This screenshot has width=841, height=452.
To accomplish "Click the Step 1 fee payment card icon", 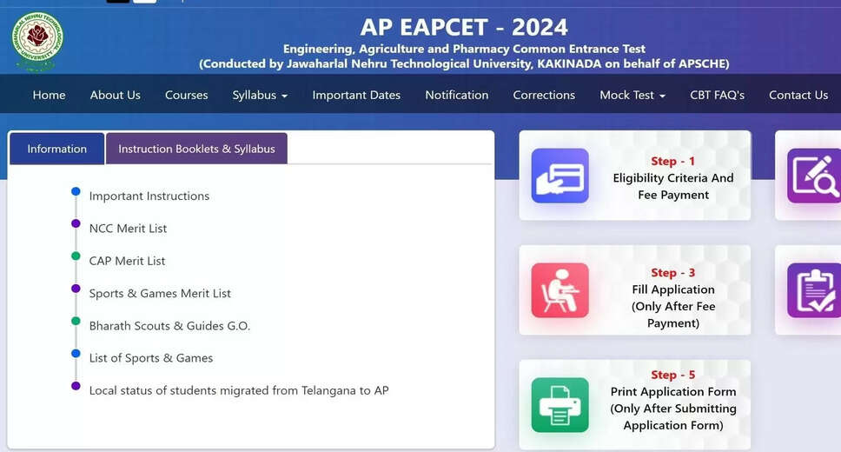I will [x=560, y=176].
